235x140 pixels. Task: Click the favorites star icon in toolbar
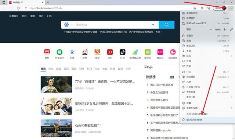click(x=202, y=8)
